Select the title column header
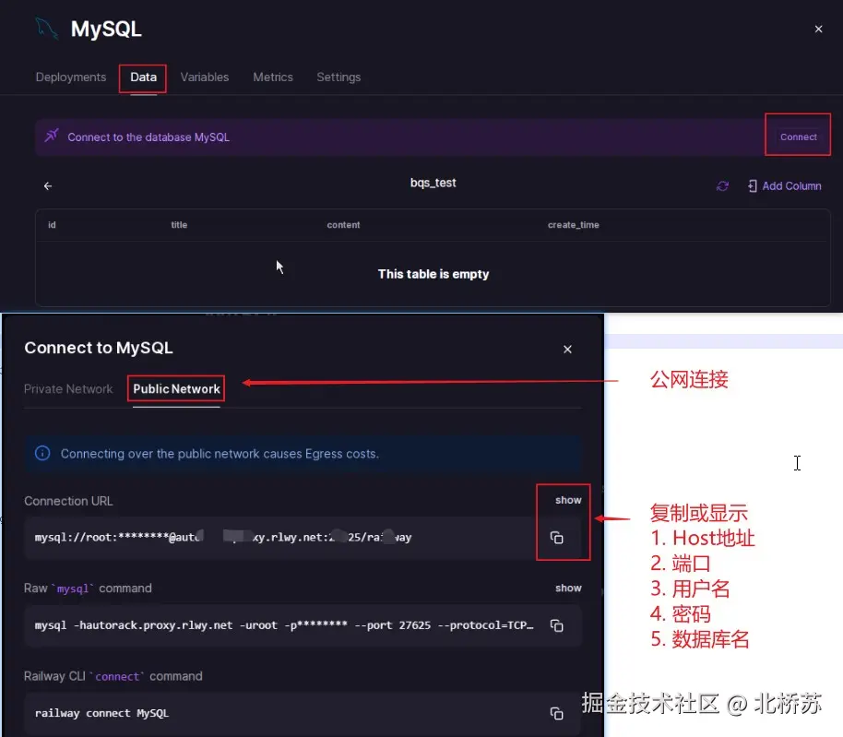 coord(179,225)
